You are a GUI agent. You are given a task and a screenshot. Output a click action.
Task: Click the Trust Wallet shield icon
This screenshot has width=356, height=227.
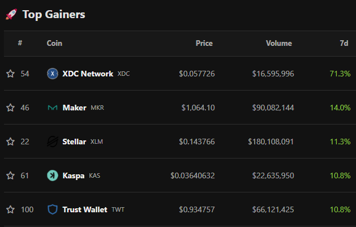click(53, 209)
